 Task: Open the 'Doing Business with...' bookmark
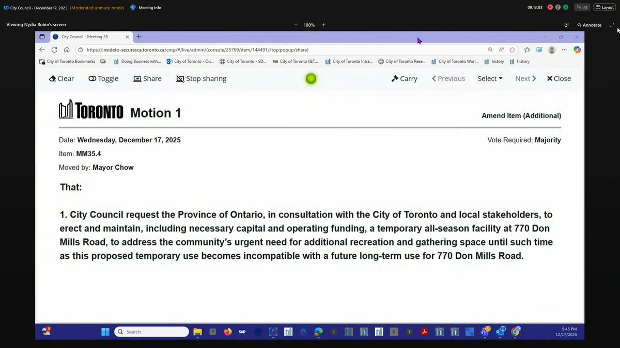click(x=137, y=61)
